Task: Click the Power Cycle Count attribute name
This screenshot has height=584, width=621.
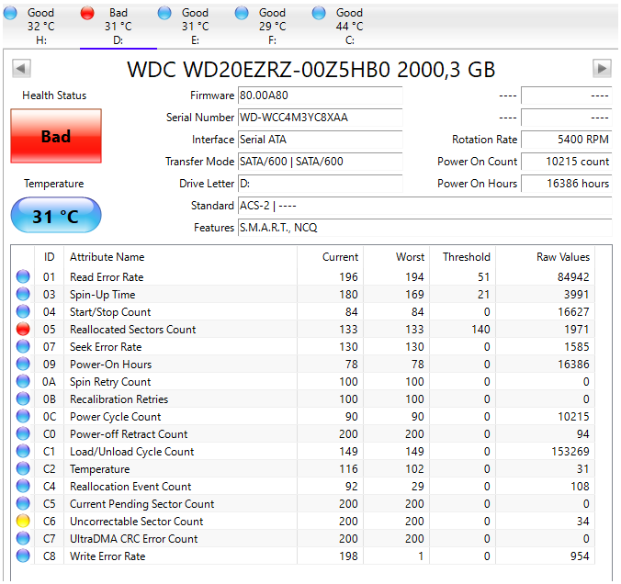Action: click(115, 417)
